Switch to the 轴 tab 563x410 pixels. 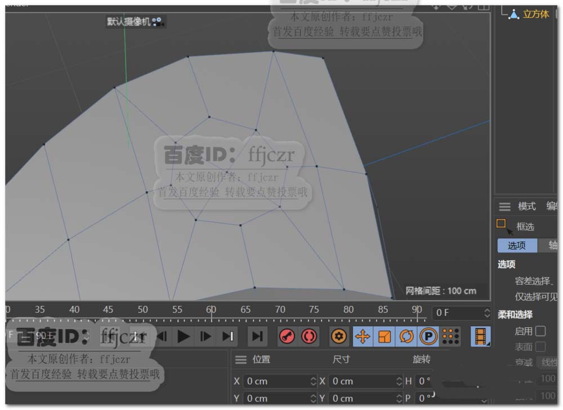[x=548, y=246]
